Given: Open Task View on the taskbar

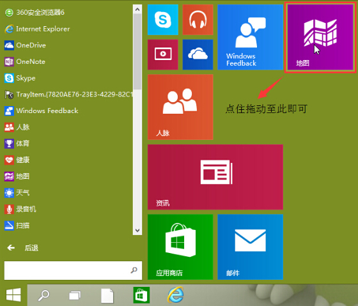Looking at the screenshot, I should pos(75,295).
